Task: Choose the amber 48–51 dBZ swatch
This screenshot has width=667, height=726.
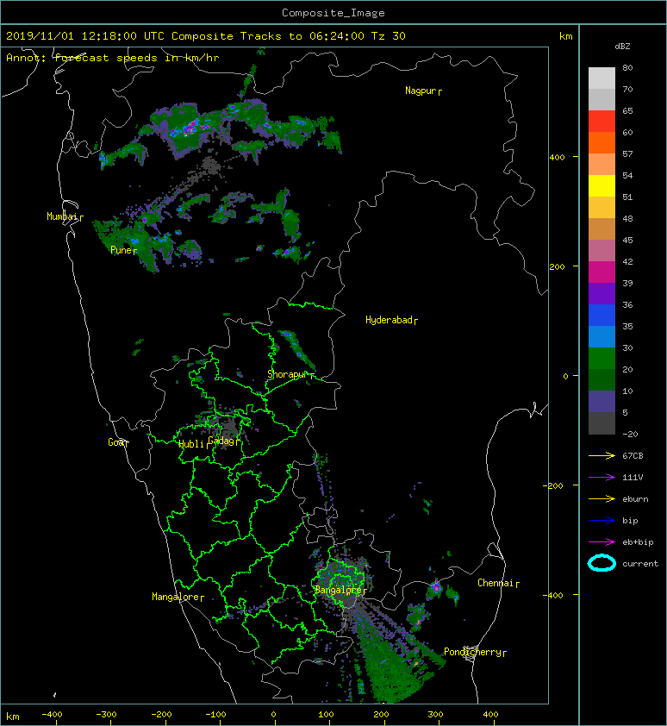Action: point(602,208)
